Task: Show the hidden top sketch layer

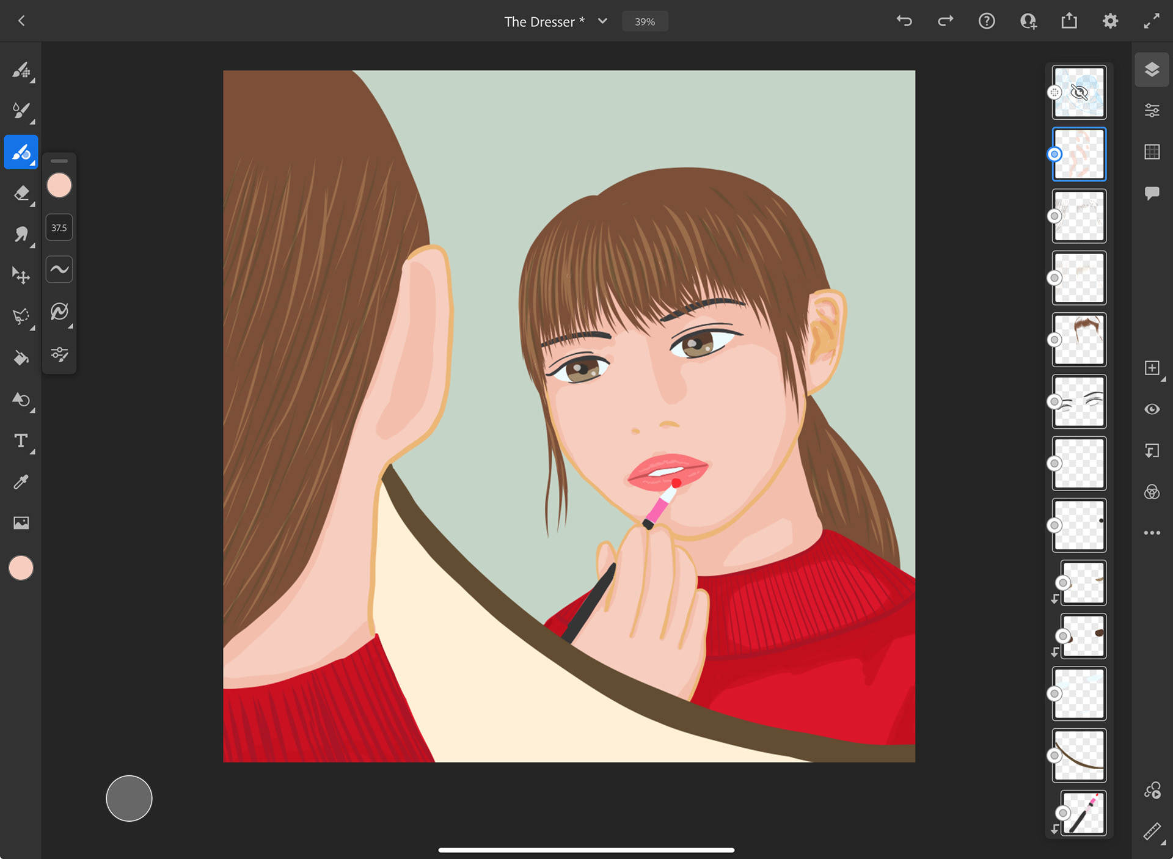Action: pos(1079,92)
